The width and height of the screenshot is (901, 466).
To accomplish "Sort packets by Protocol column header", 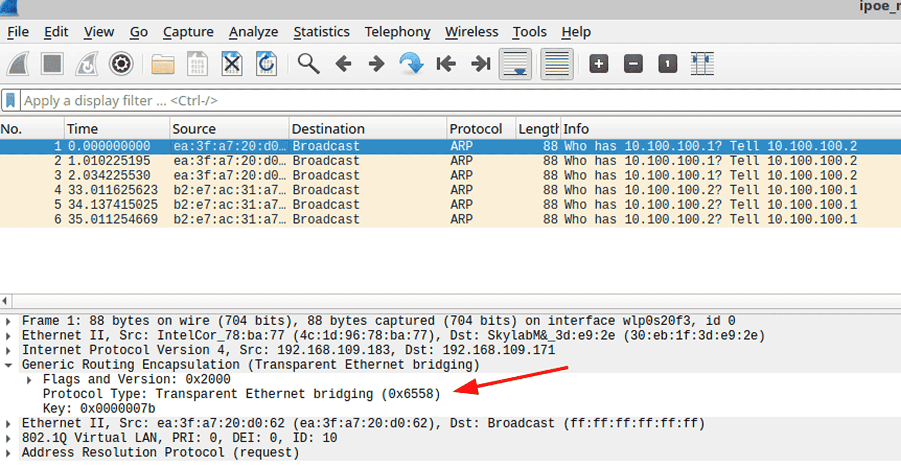I will click(475, 129).
